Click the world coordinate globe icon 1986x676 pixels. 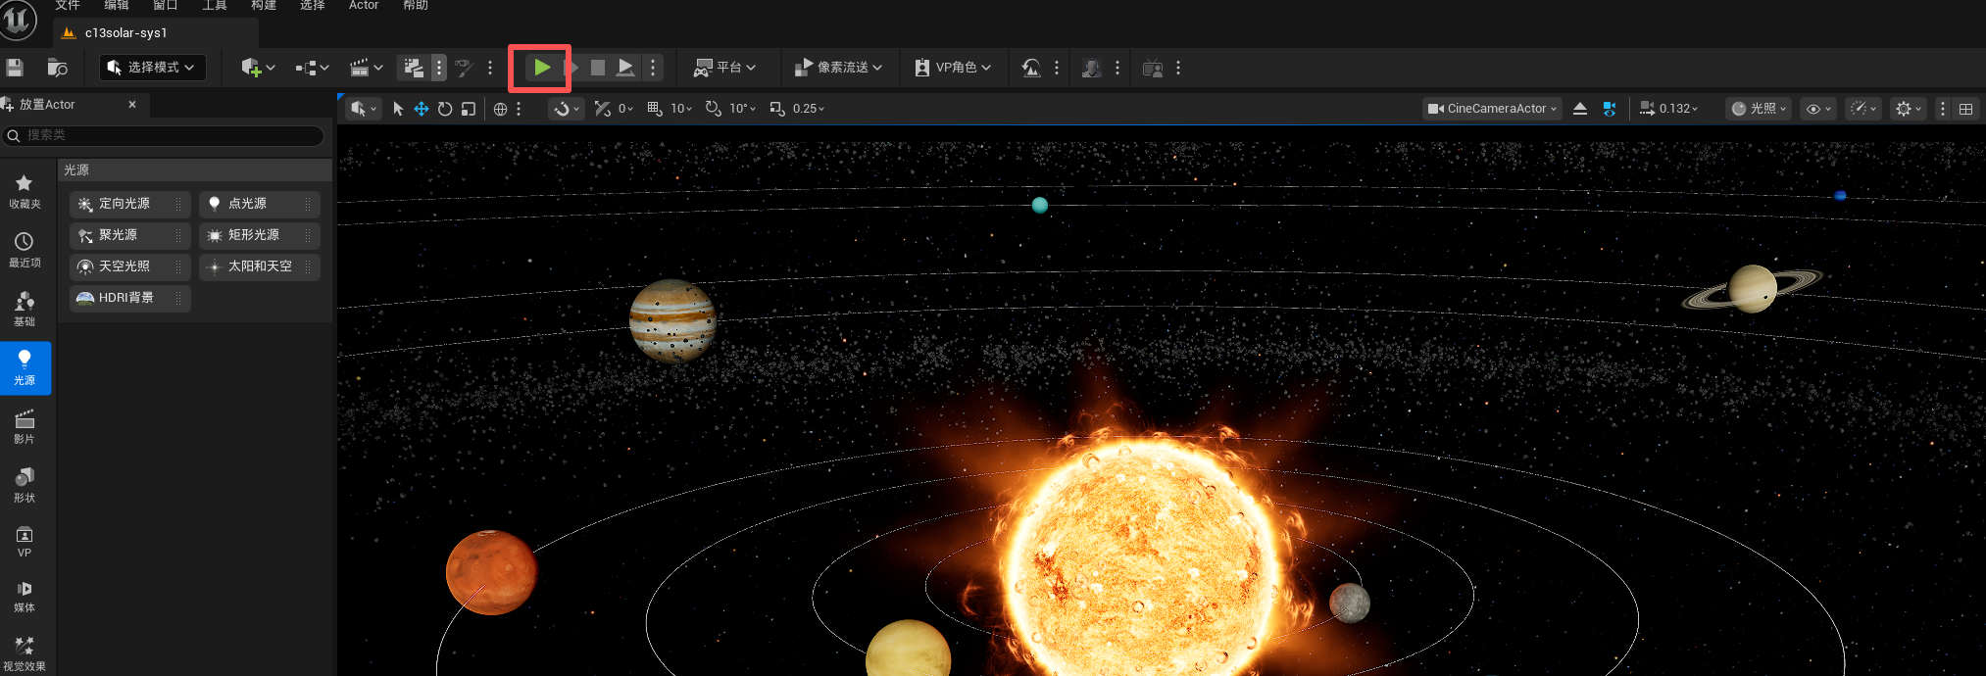click(x=500, y=109)
